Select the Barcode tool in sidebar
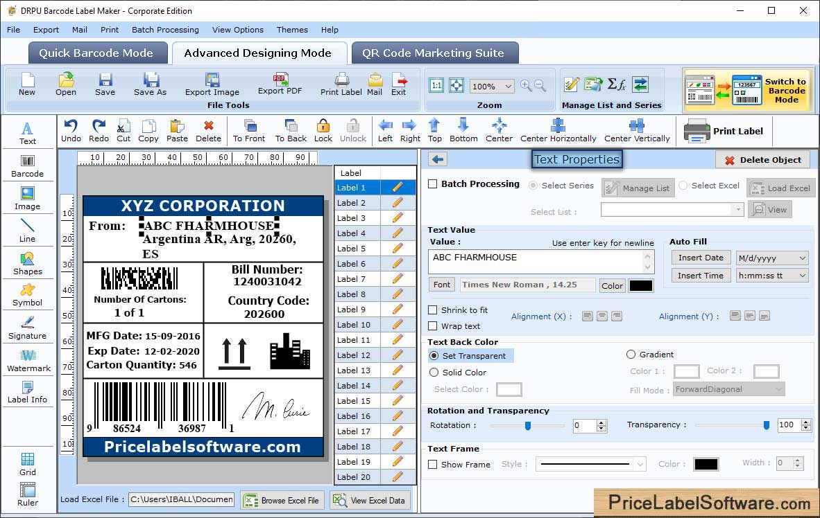 [27, 166]
